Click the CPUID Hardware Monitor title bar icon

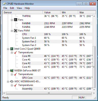tap(4, 4)
